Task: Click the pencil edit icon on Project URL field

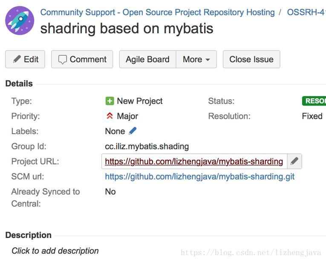Action: coord(294,161)
